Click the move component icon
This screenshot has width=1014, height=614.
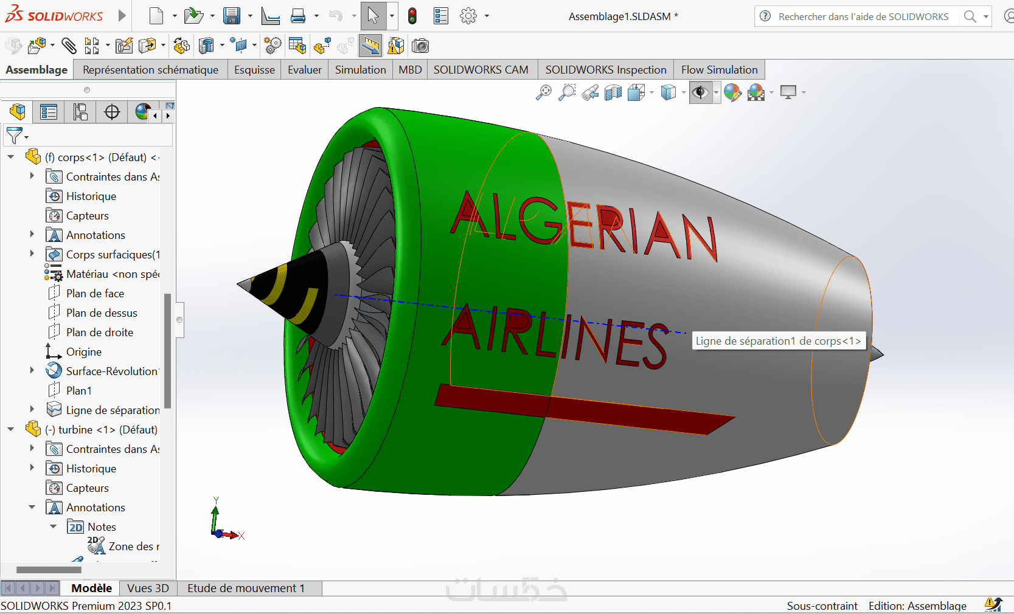[147, 46]
